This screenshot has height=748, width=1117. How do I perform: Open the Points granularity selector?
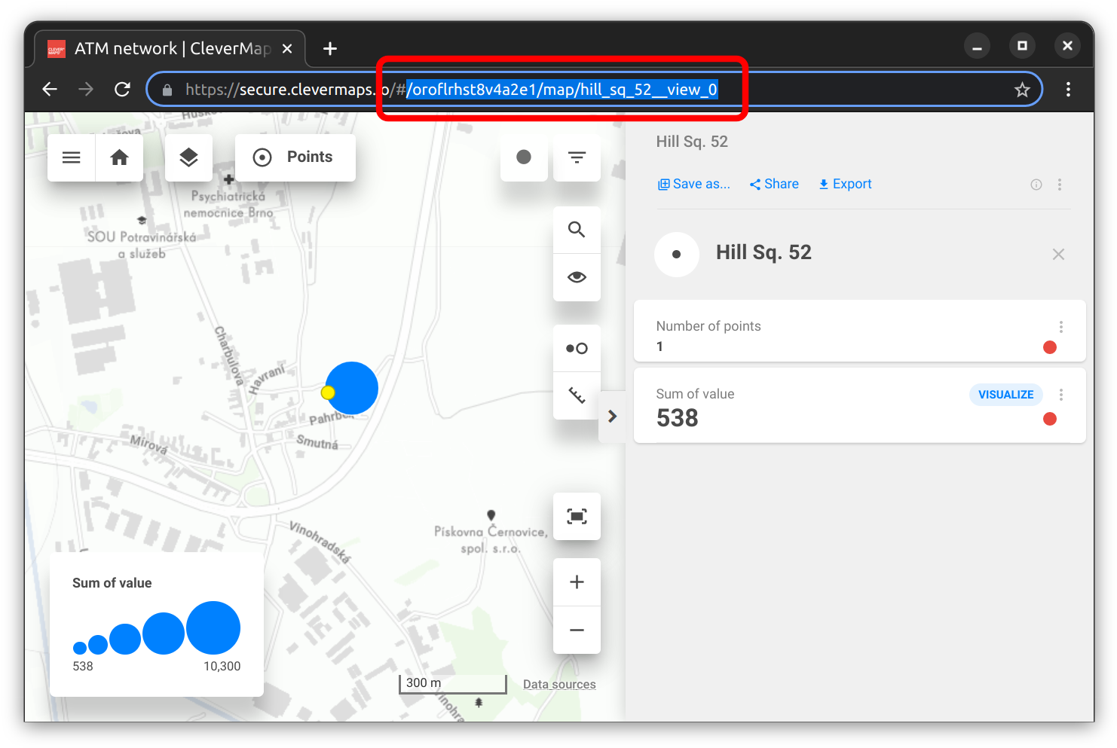coord(295,157)
